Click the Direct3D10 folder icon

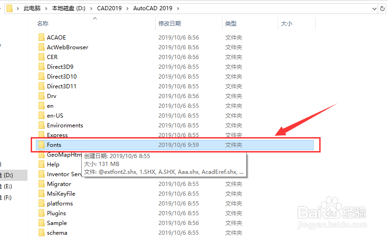(x=41, y=77)
